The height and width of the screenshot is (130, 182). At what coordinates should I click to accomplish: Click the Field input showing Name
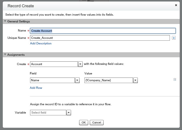52,80
